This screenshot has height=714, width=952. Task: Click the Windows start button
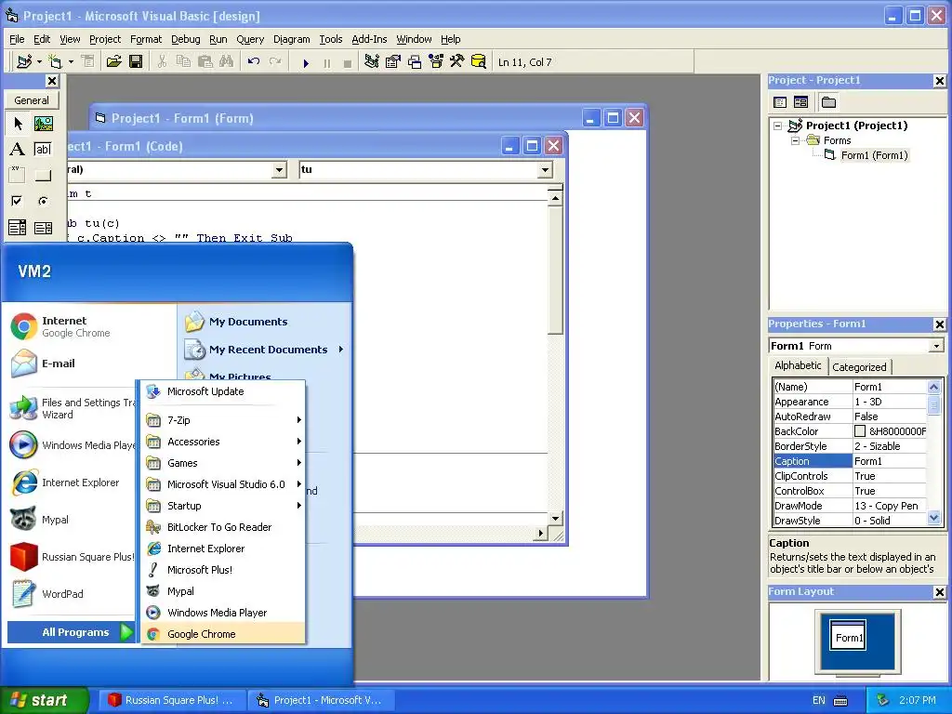[44, 700]
